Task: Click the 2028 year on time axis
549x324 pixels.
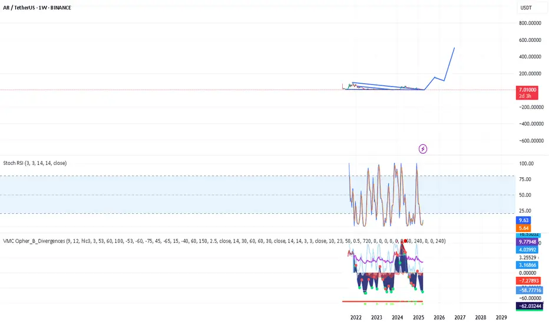Action: [481, 318]
